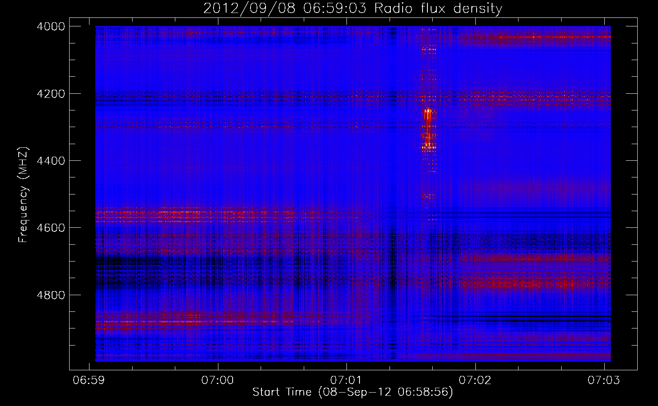This screenshot has height=406, width=658.
Task: Click the 'Start Time (08-Sep-12 06:58:56)' axis label
Action: click(x=353, y=392)
